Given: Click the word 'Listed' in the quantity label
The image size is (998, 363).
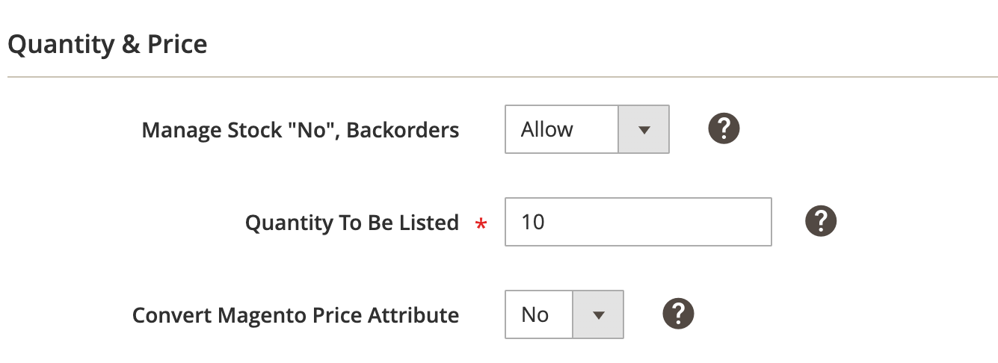Looking at the screenshot, I should tap(430, 223).
